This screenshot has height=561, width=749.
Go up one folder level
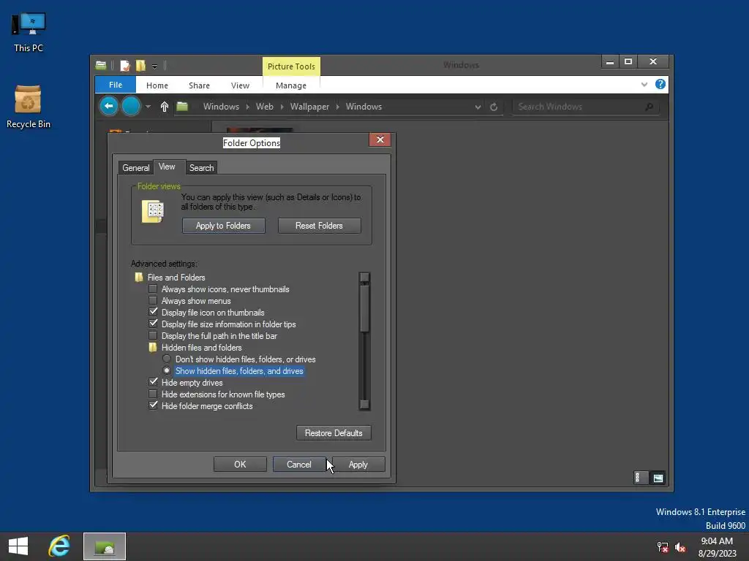tap(165, 107)
